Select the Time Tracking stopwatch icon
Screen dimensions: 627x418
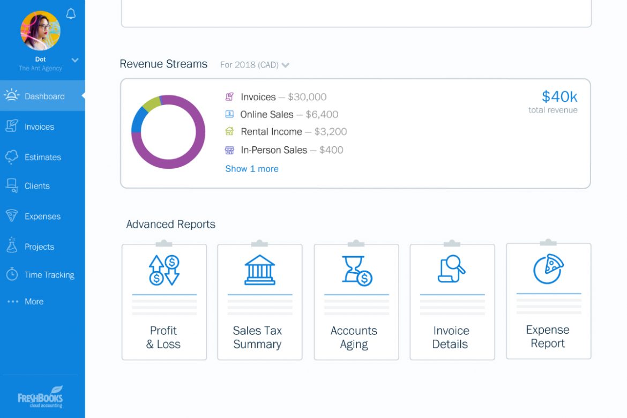pos(12,274)
